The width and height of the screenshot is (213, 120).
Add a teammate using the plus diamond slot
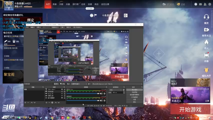coord(159,54)
